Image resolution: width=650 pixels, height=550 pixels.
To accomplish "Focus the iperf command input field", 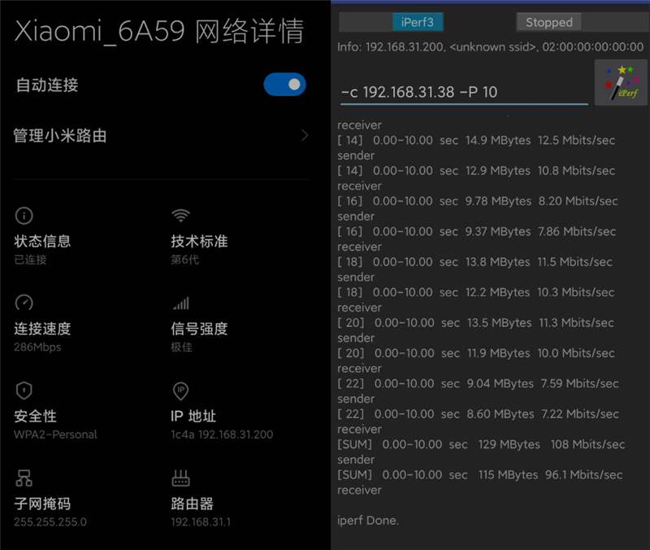I will coord(464,92).
